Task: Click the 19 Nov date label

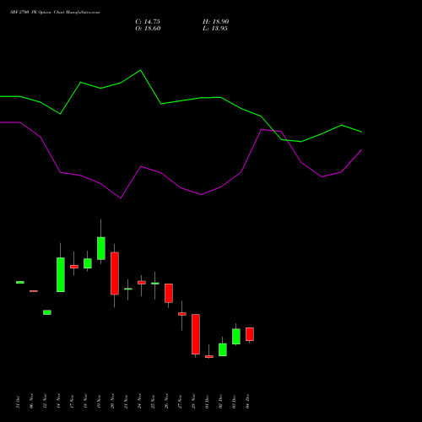Action: pos(99,401)
